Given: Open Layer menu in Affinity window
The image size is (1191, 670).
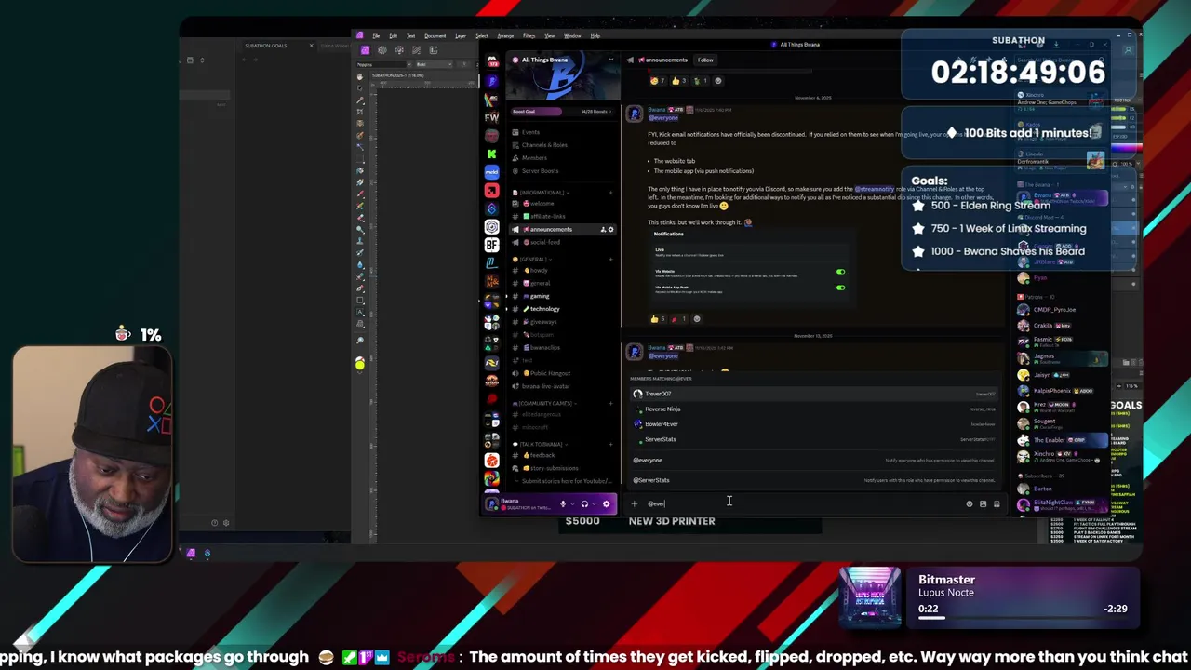Looking at the screenshot, I should click(460, 36).
